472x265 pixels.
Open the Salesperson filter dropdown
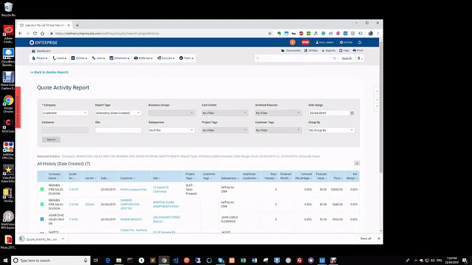click(x=172, y=130)
